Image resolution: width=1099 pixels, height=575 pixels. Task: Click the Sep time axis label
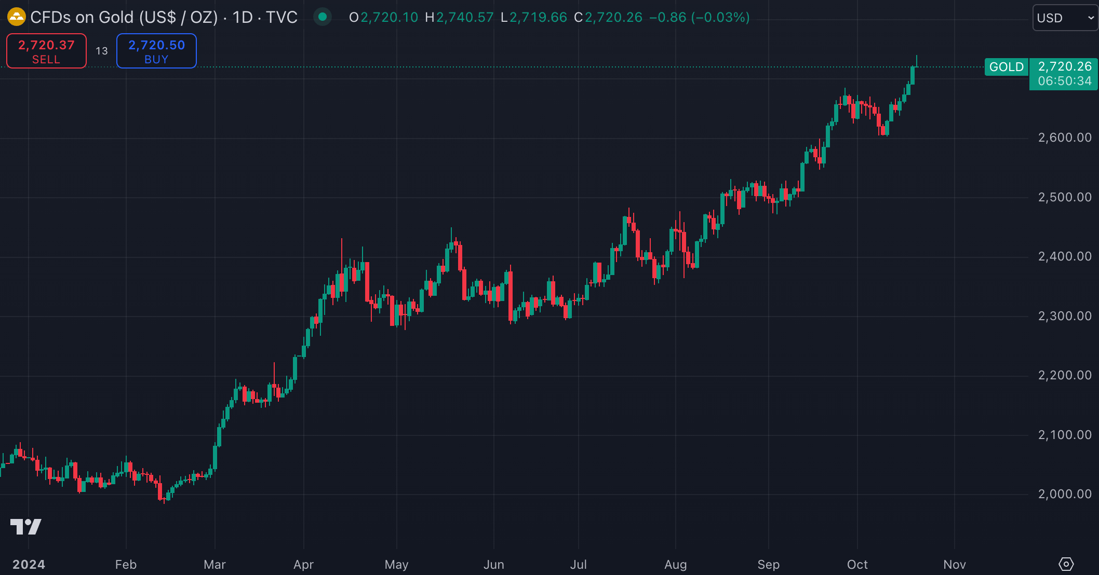tap(768, 565)
